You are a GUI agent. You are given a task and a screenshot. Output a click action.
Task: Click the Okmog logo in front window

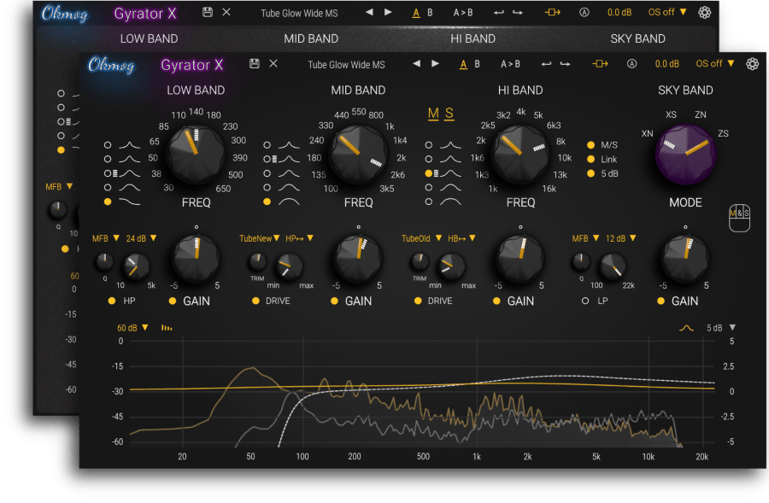pos(111,65)
